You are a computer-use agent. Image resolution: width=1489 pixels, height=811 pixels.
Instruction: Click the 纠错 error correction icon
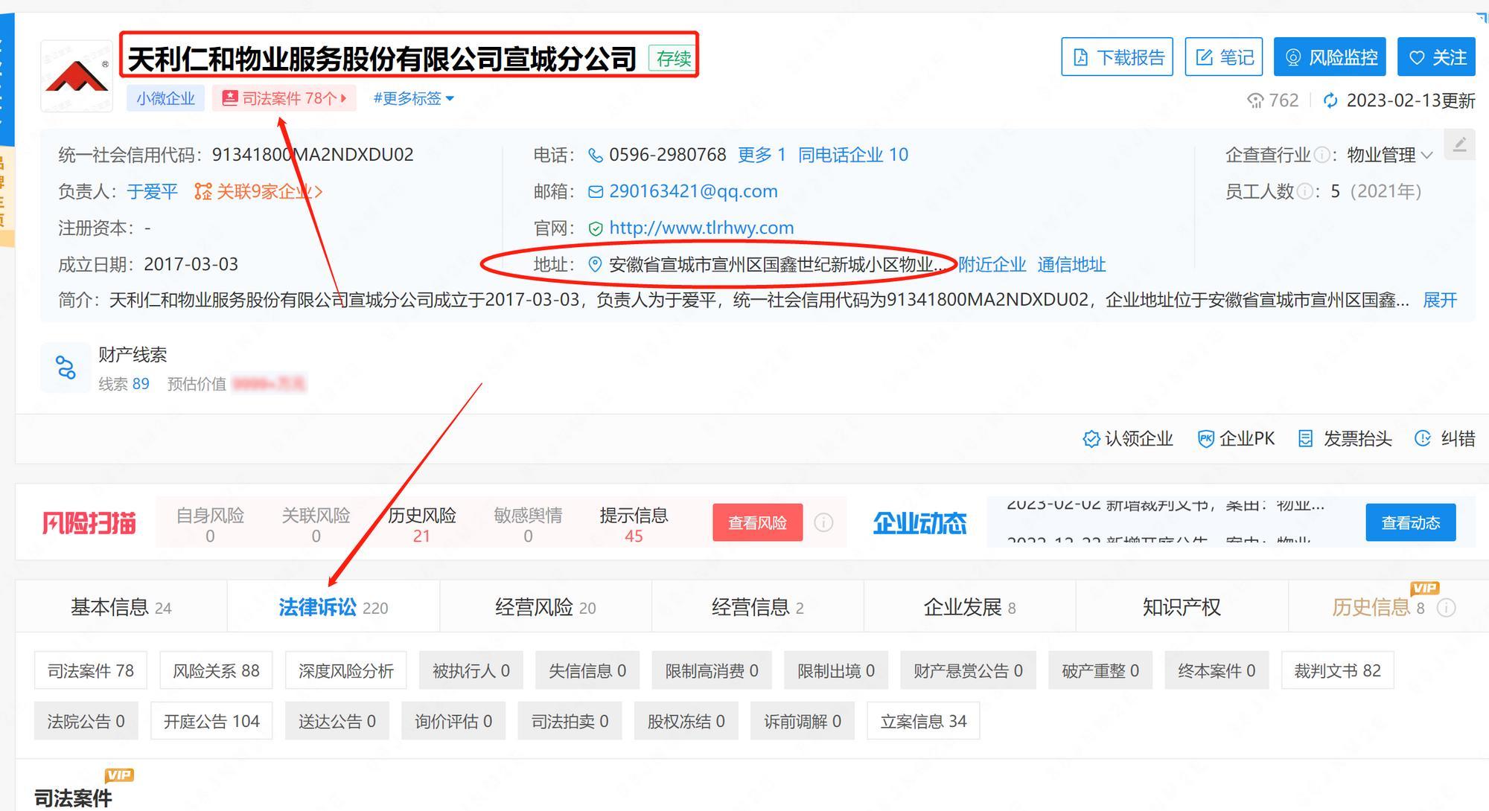pyautogui.click(x=1422, y=439)
